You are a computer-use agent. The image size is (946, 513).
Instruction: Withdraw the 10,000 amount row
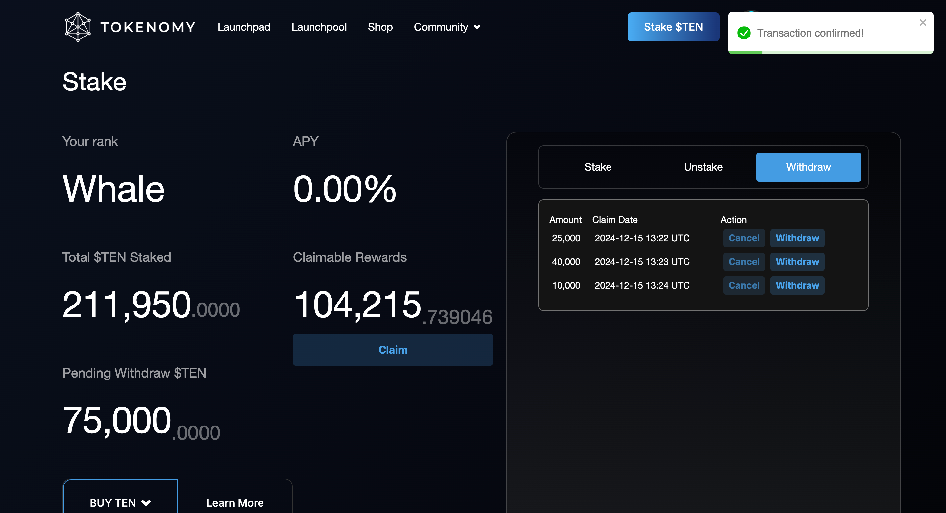[797, 285]
